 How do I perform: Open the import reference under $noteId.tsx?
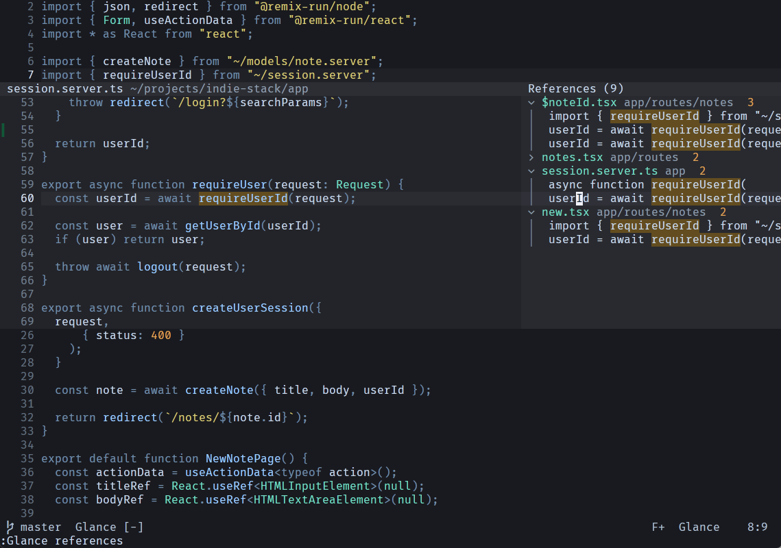coord(664,116)
